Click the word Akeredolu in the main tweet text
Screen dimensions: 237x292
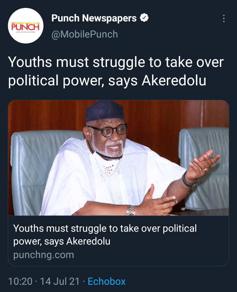coord(174,80)
